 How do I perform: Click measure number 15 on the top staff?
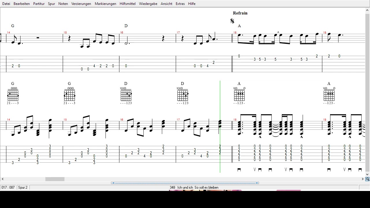[65, 33]
